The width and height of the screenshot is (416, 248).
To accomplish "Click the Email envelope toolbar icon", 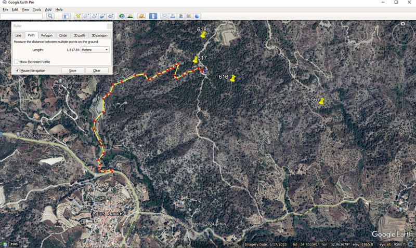I will pos(165,16).
